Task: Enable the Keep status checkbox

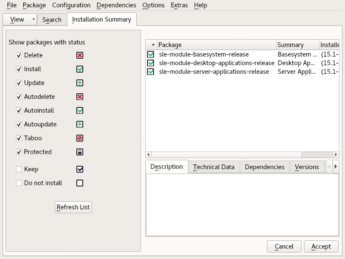Action: (19, 169)
